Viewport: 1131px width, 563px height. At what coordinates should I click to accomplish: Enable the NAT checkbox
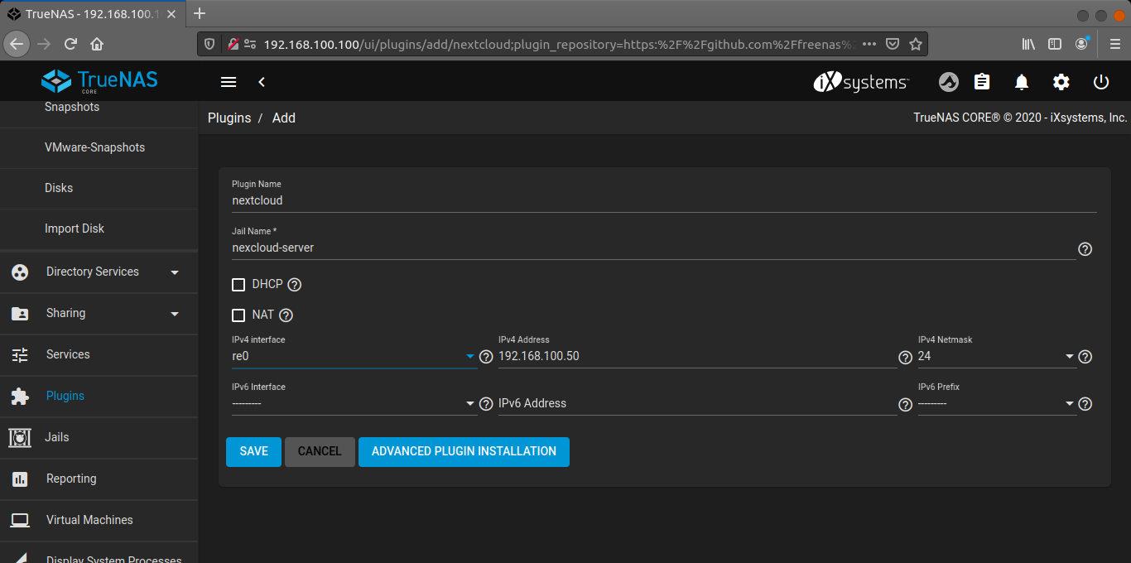[238, 315]
